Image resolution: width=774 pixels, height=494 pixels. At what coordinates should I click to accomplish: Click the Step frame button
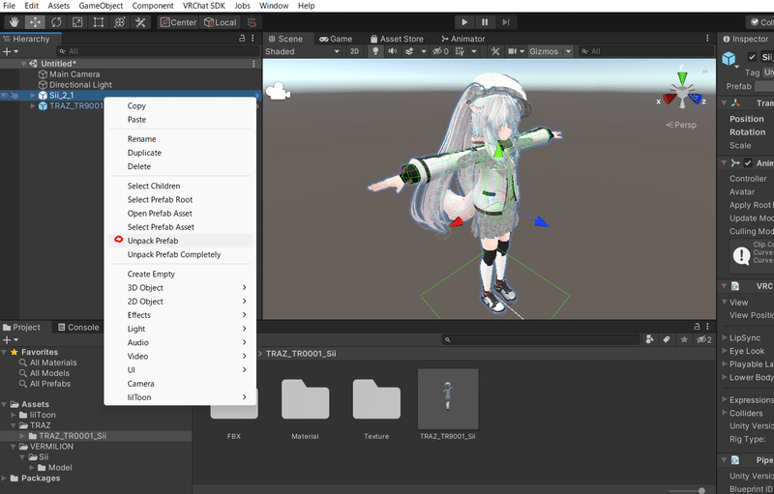506,22
